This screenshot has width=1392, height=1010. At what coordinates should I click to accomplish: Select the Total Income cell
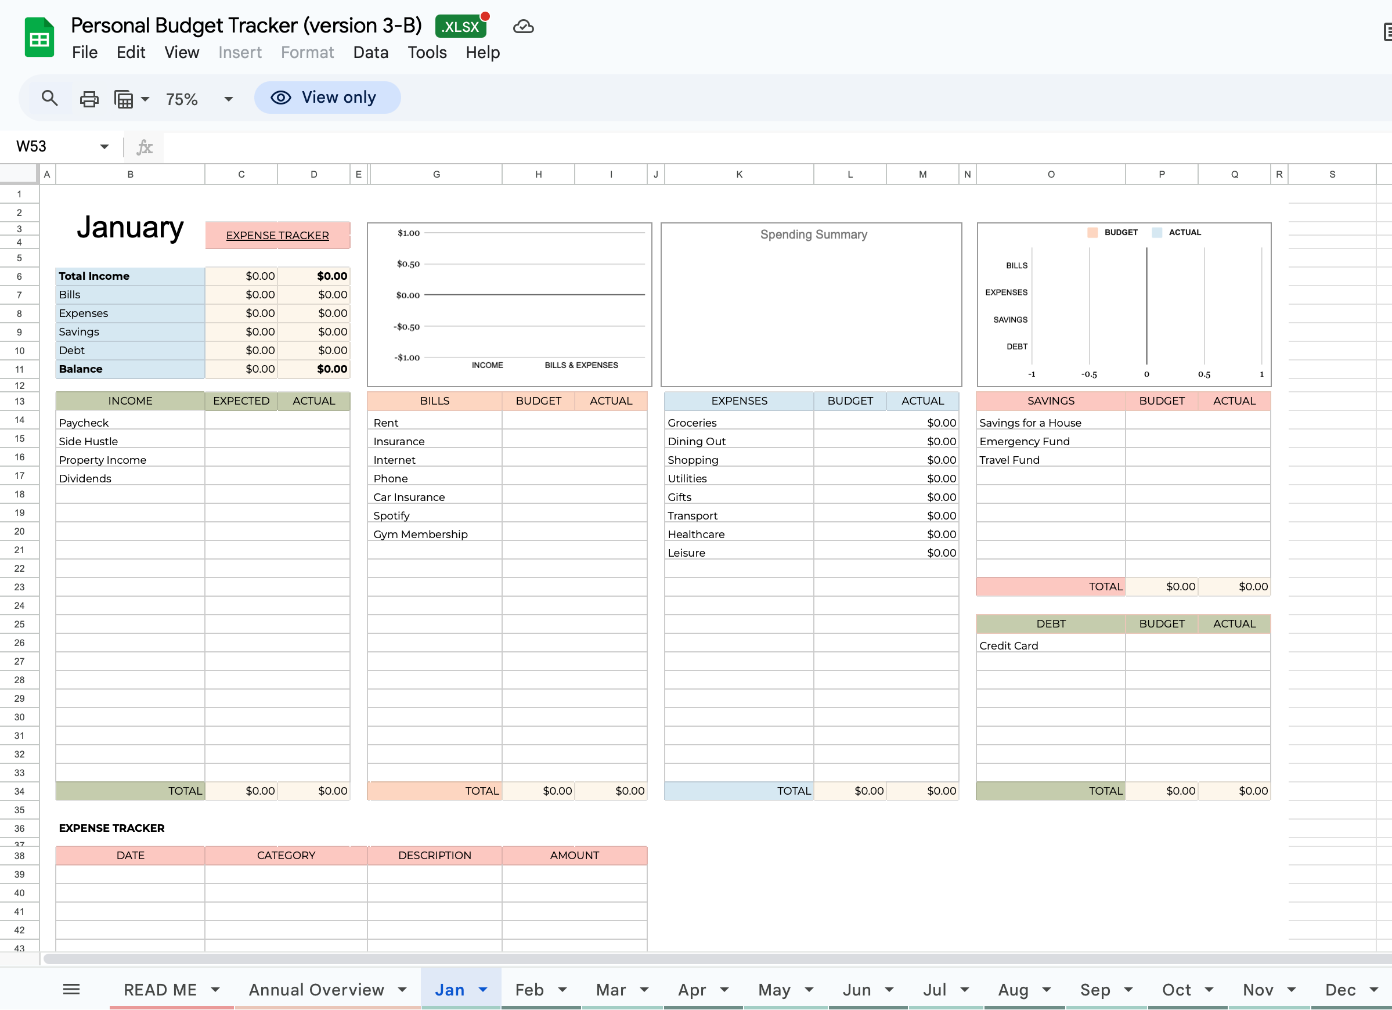pyautogui.click(x=129, y=276)
